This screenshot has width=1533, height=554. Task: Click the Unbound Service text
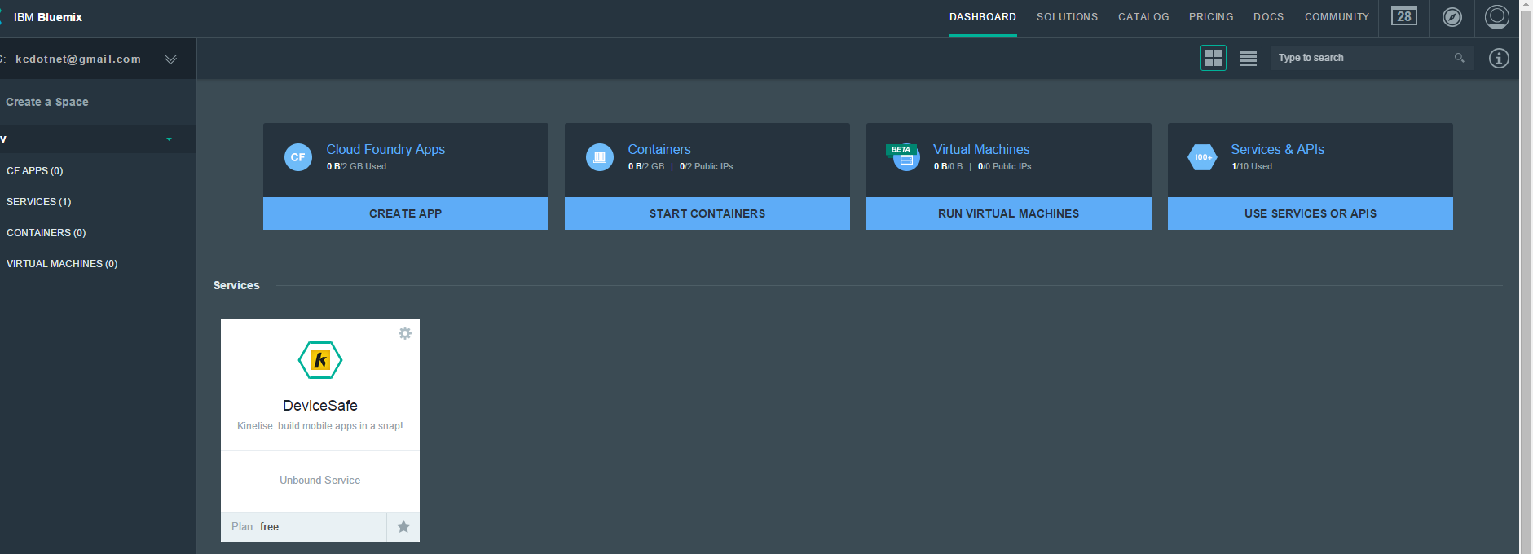[320, 481]
